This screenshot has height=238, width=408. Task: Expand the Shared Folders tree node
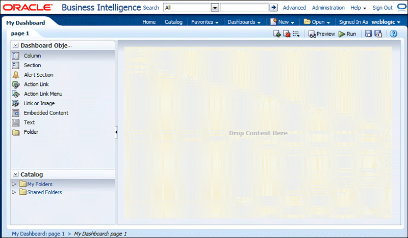click(x=14, y=192)
